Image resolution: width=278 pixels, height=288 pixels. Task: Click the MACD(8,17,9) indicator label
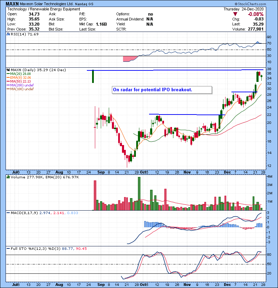24,213
